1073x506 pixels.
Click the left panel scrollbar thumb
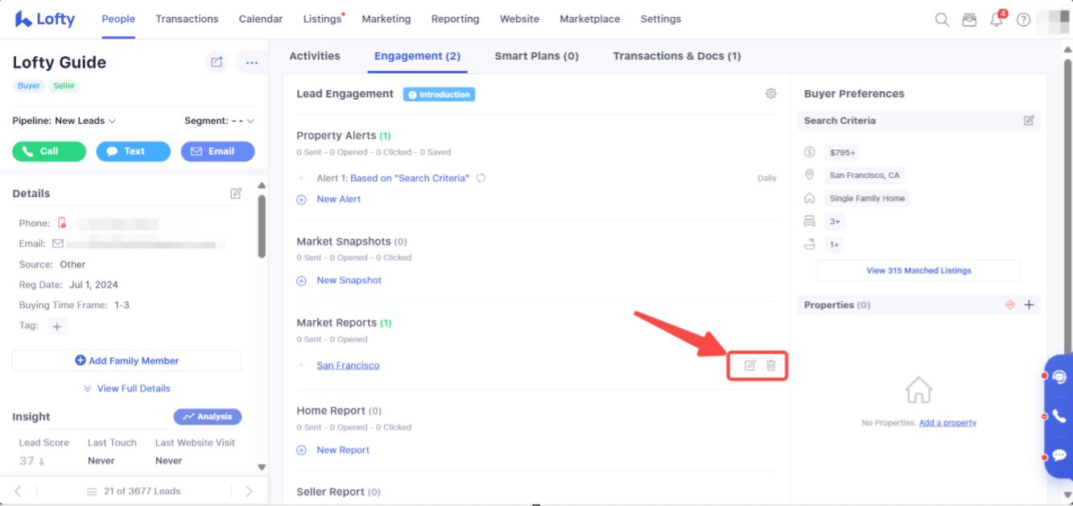(x=262, y=227)
